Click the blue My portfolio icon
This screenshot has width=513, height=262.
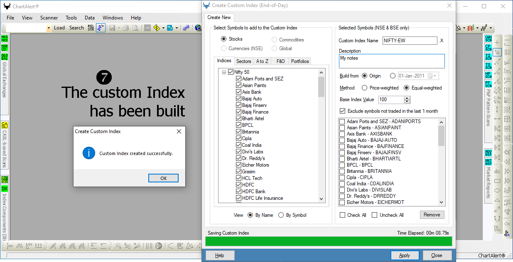point(170,28)
